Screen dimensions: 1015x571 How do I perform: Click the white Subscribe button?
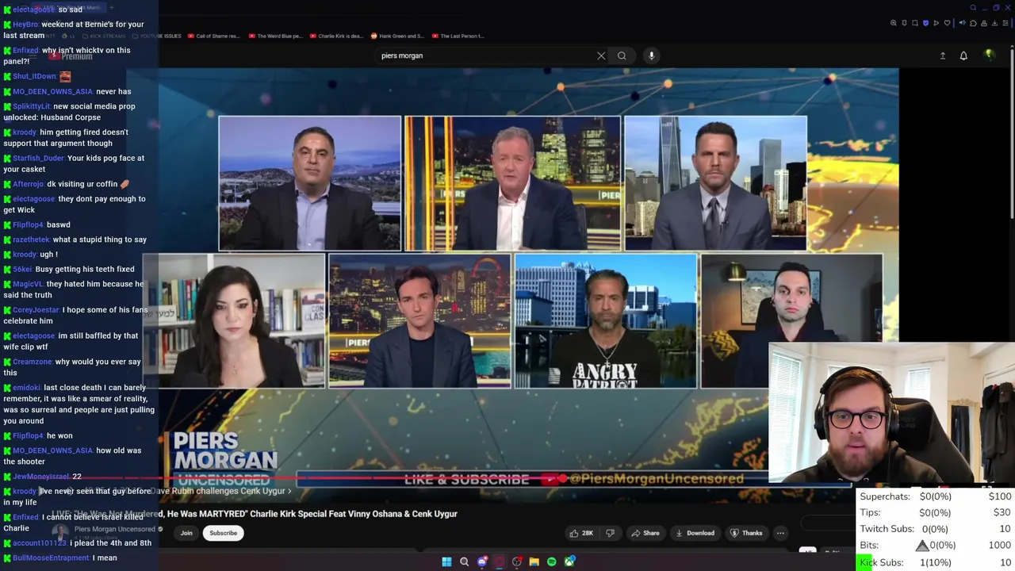(224, 533)
